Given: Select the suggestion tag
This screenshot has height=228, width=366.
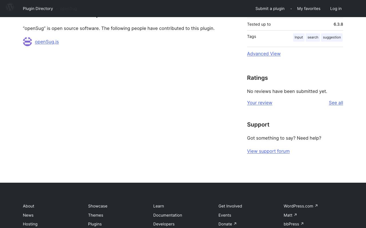Looking at the screenshot, I should coord(332,37).
